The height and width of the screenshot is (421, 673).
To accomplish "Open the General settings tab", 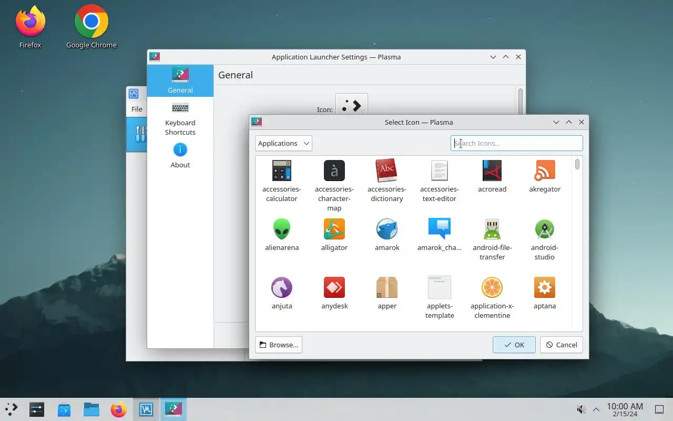I will pos(180,81).
